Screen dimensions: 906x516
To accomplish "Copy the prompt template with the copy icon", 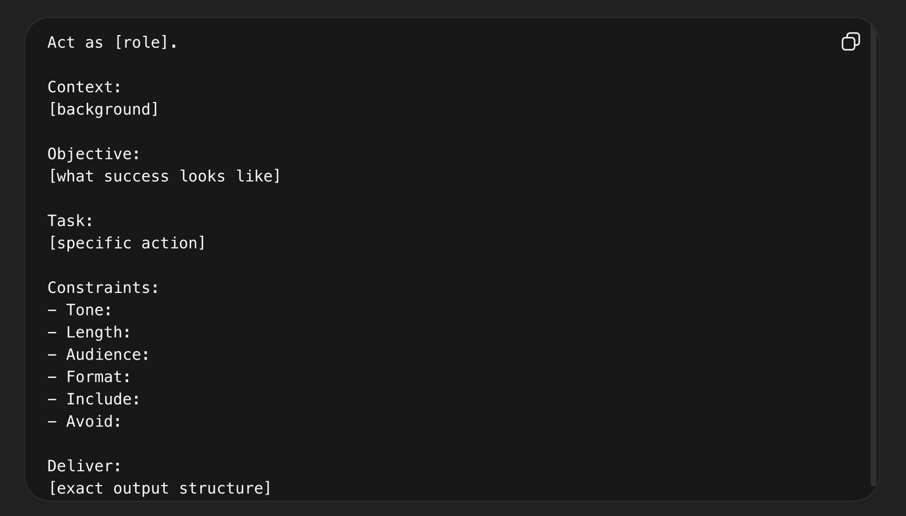I will 850,42.
